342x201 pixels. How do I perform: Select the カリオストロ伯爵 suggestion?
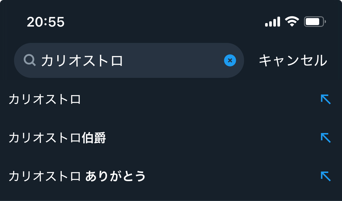click(57, 138)
